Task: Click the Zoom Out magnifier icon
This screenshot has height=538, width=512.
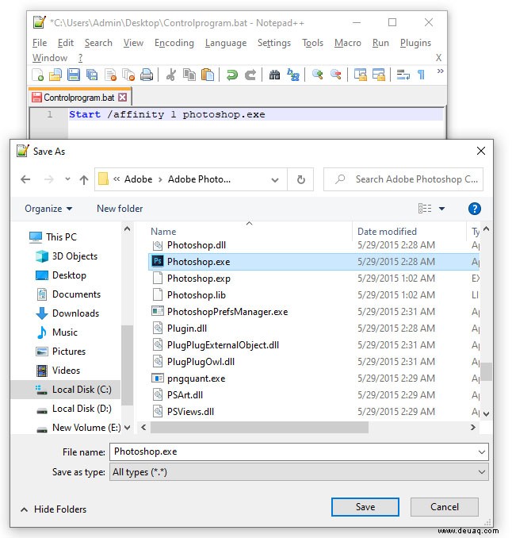Action: tap(335, 75)
